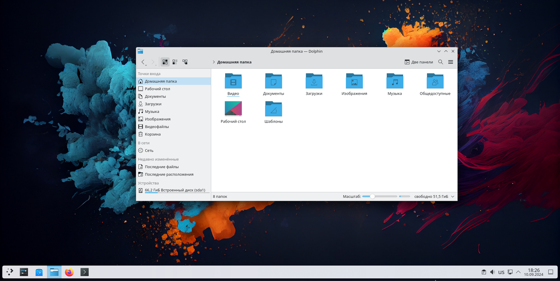
Task: Click the Домашняя папка breadcrumb in location bar
Action: pyautogui.click(x=234, y=62)
